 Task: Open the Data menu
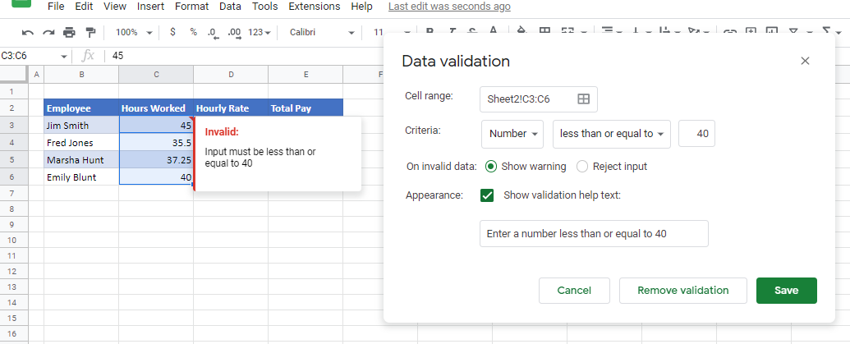click(231, 7)
